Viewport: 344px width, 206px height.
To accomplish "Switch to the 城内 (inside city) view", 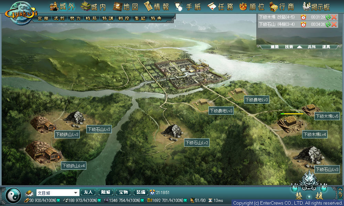I will tap(94, 7).
